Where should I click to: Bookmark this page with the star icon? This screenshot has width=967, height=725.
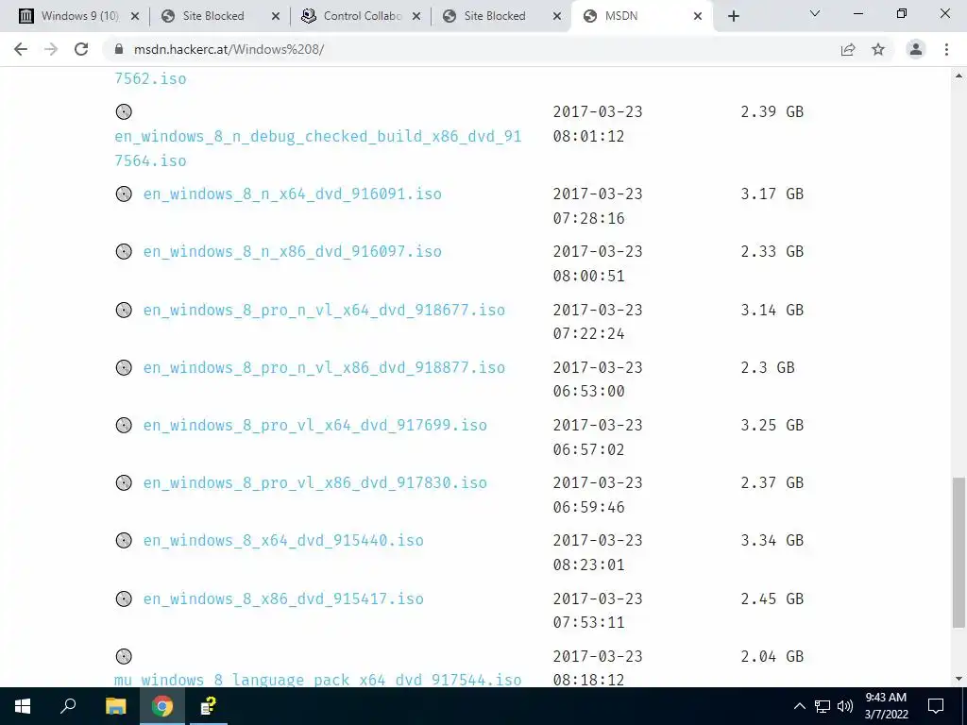point(878,49)
